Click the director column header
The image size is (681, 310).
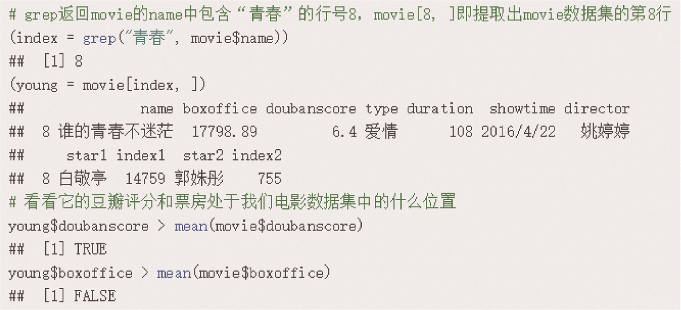[597, 109]
